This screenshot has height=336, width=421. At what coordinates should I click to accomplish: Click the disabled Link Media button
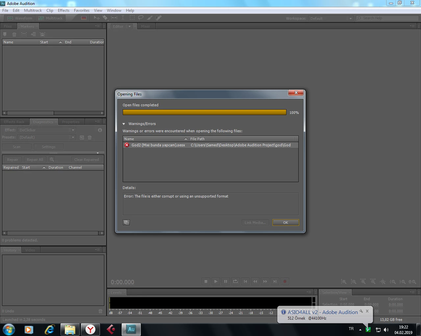pyautogui.click(x=255, y=222)
